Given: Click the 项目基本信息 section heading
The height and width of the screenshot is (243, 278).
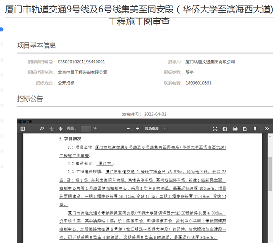Looking at the screenshot, I should [x=36, y=45].
